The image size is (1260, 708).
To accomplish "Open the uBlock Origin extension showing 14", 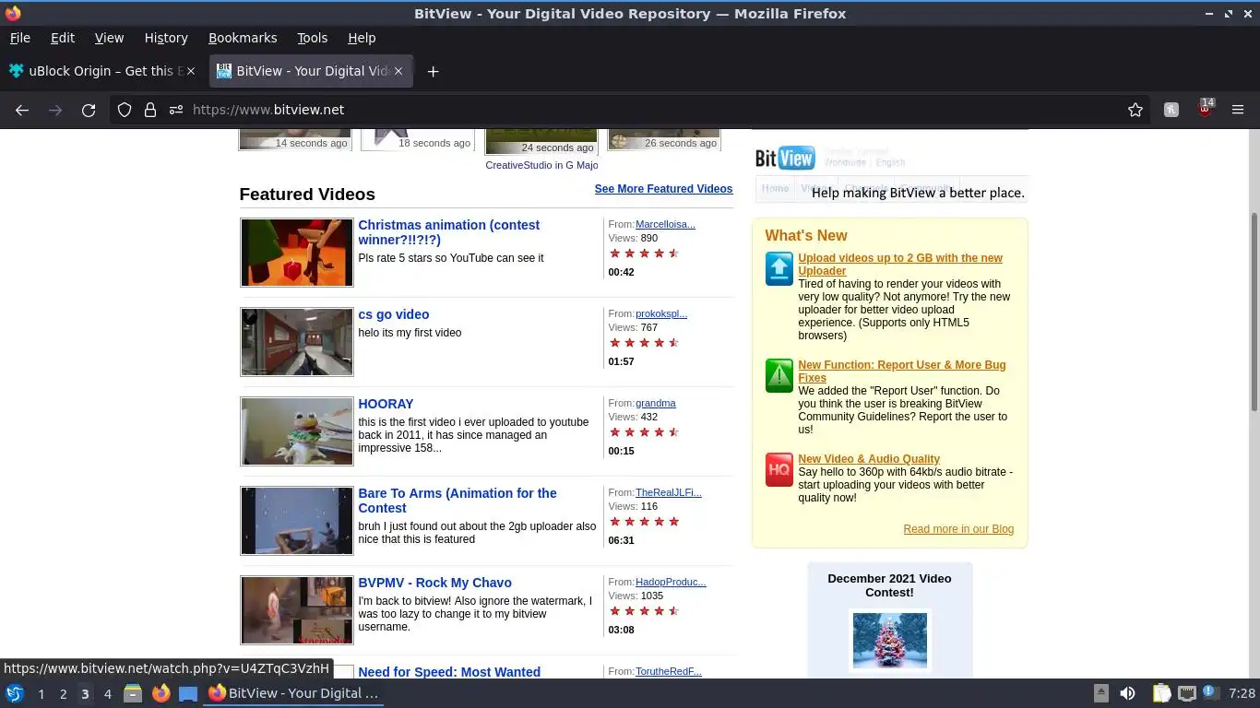I will pos(1205,108).
